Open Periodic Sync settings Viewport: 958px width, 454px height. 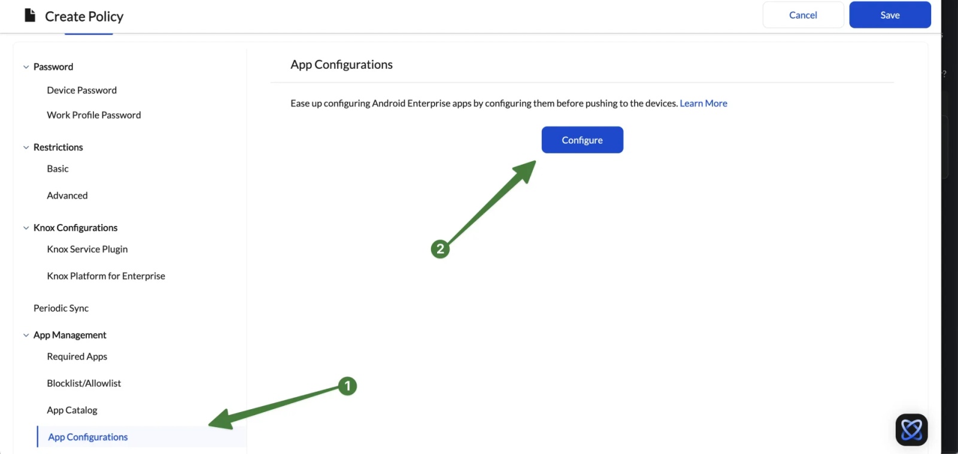coord(60,308)
